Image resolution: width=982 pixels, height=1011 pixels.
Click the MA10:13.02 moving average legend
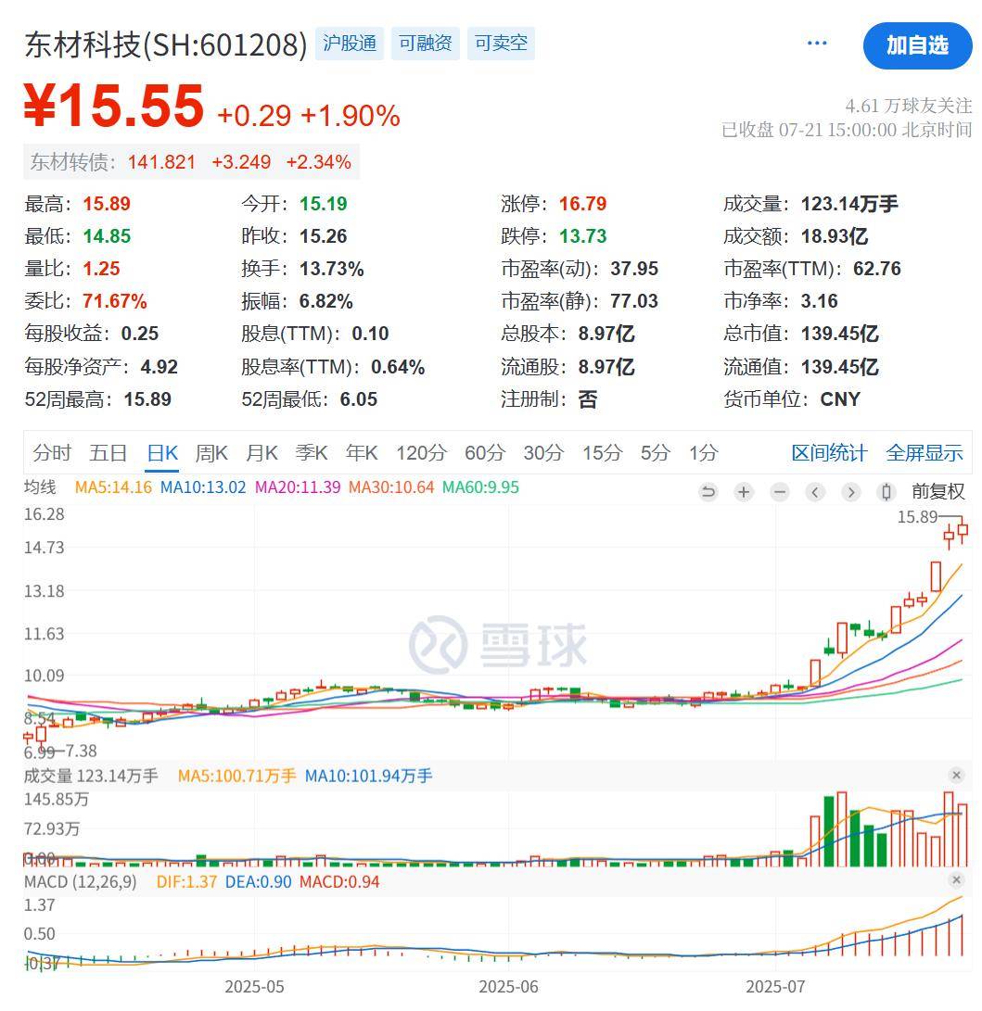(203, 487)
